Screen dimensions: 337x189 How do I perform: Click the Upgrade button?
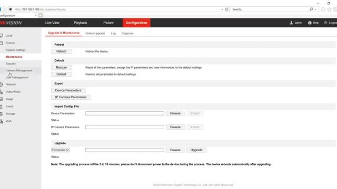(196, 150)
